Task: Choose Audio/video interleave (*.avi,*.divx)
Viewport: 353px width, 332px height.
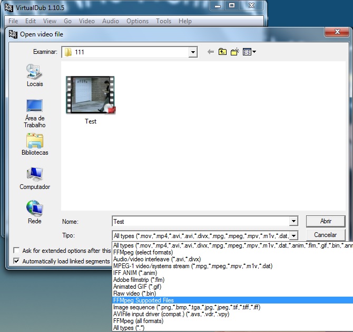Action: (x=232, y=259)
